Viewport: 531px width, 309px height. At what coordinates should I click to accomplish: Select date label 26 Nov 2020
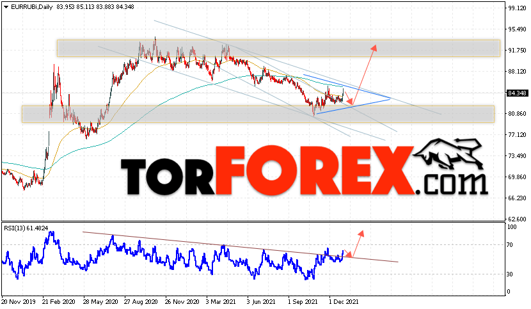pos(182,301)
